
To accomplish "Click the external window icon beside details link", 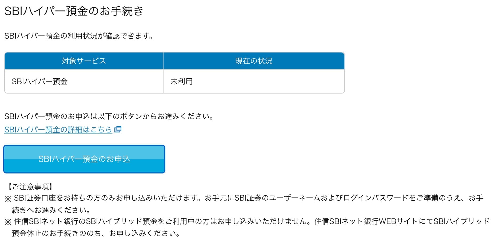I will [118, 129].
